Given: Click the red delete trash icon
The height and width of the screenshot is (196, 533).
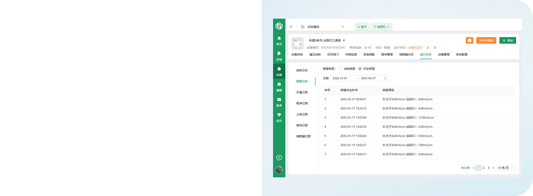Looking at the screenshot, I should 435,48.
